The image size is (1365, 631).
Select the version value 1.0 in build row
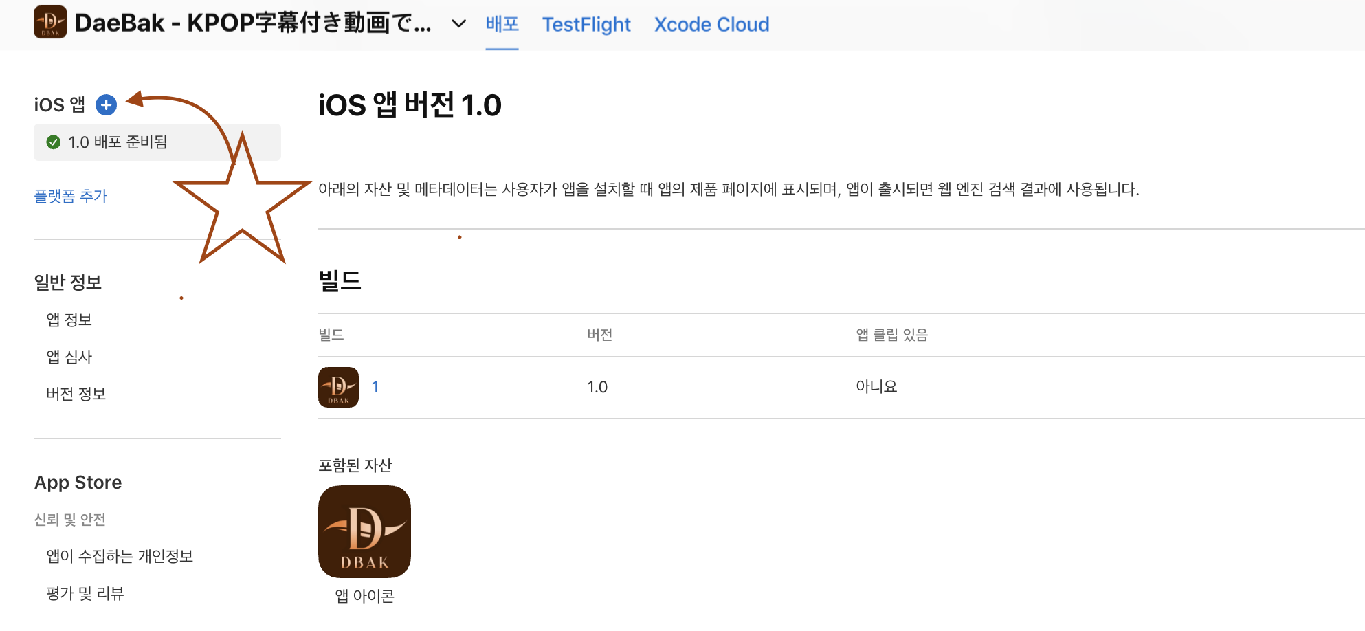point(597,387)
